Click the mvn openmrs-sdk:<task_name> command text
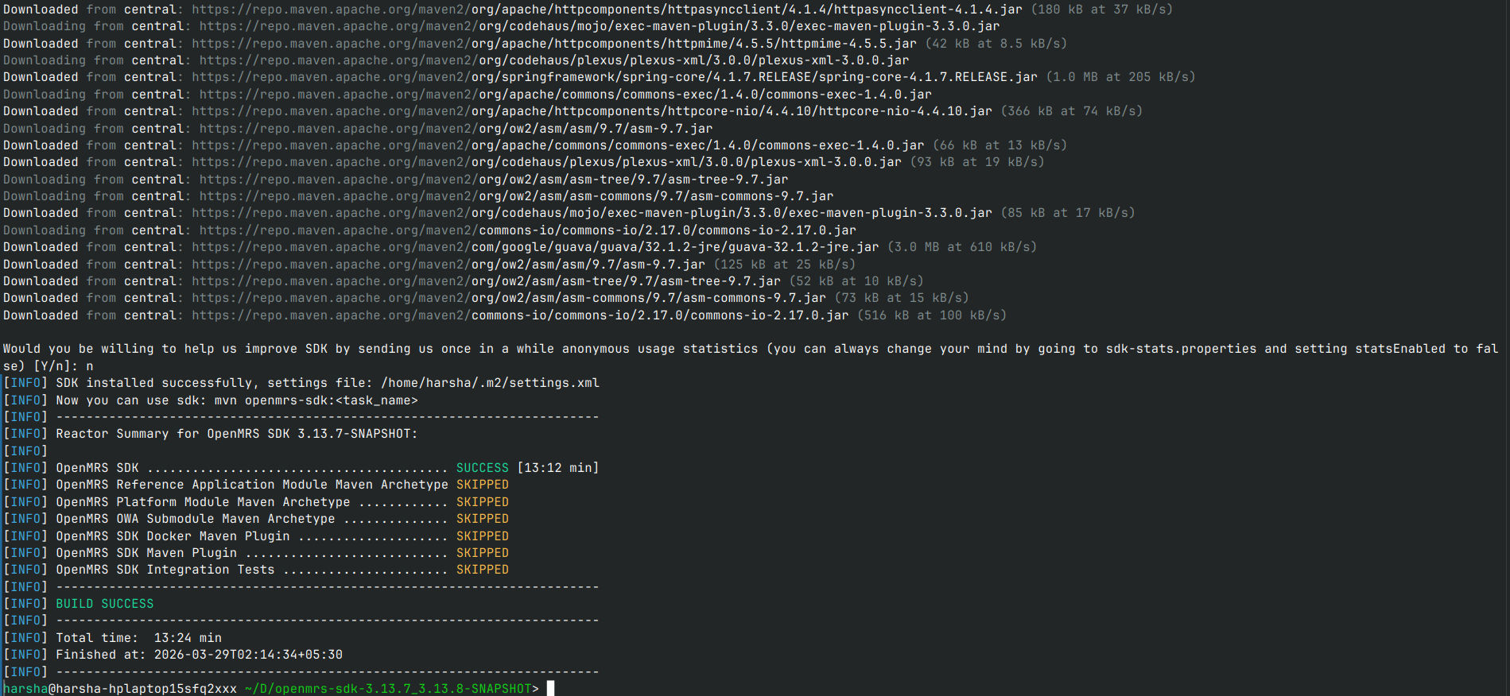This screenshot has width=1510, height=696. click(x=316, y=400)
